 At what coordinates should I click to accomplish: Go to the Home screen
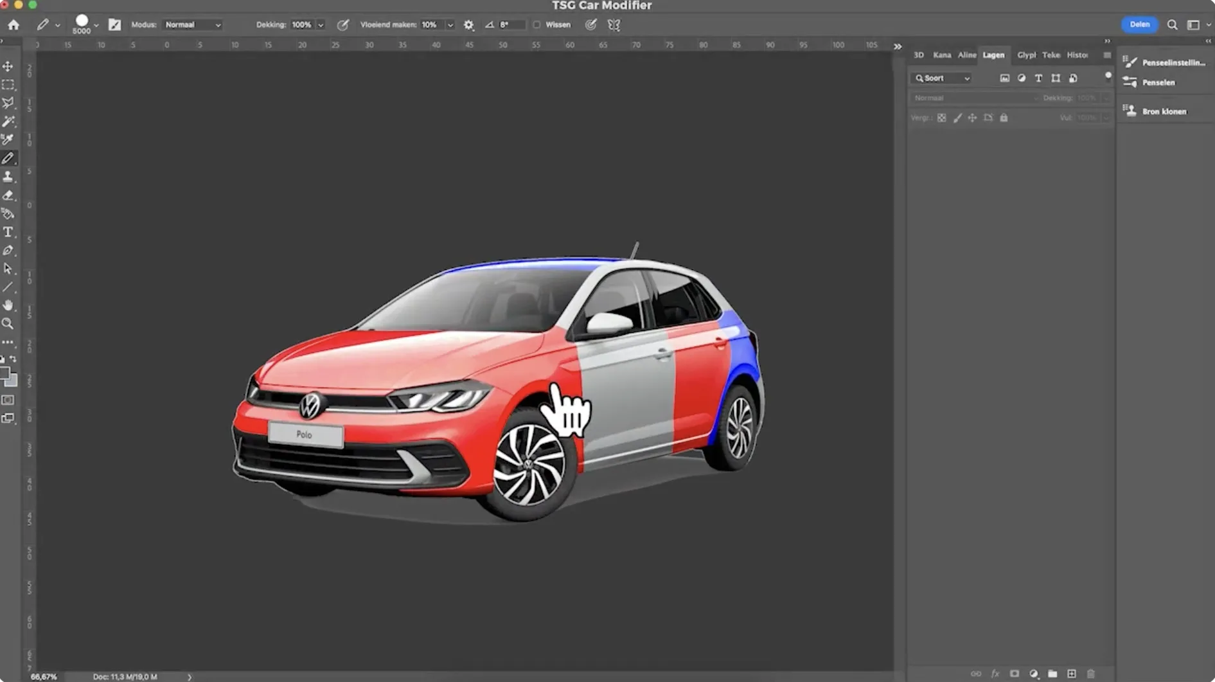pyautogui.click(x=13, y=25)
